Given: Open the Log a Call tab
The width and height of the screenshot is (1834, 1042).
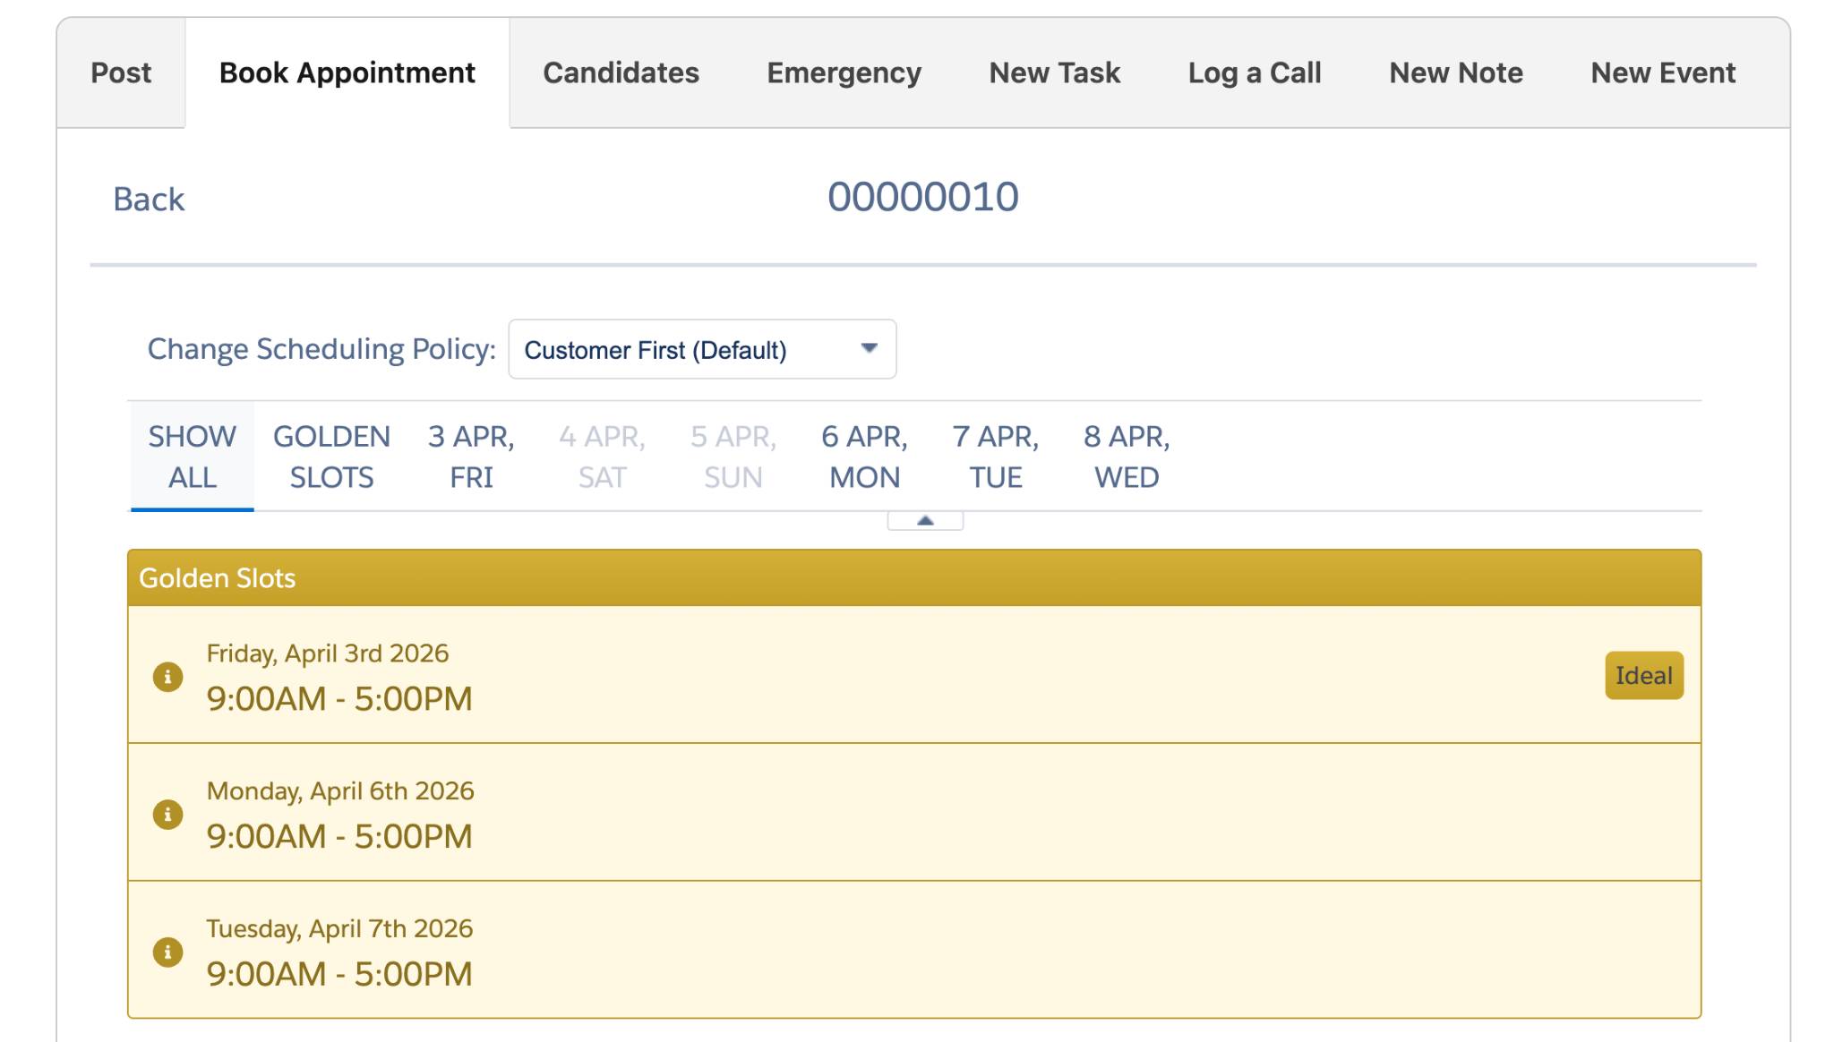Looking at the screenshot, I should click(1255, 73).
